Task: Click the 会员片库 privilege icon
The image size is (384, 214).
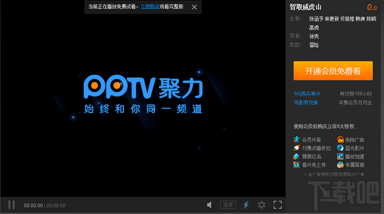Action: click(x=297, y=140)
